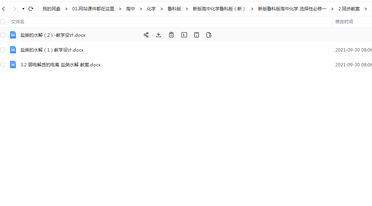372x206 pixels.
Task: Click the Word icon of 盐类的水解（2）-教学设计.docx
Action: coord(13,35)
